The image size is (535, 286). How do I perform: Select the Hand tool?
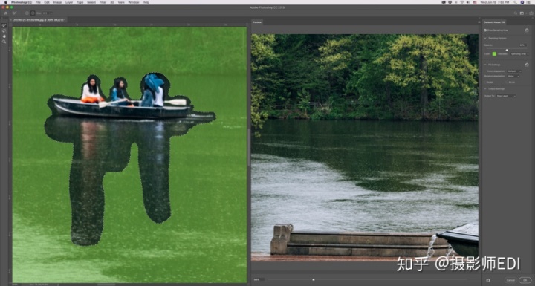tap(4, 36)
